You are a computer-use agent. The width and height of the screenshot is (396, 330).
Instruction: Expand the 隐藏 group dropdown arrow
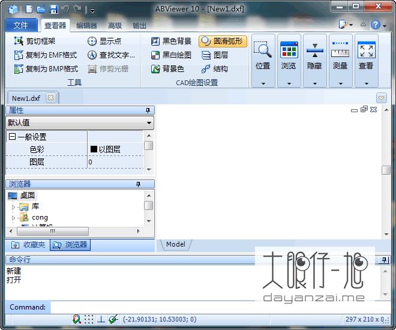click(x=315, y=83)
